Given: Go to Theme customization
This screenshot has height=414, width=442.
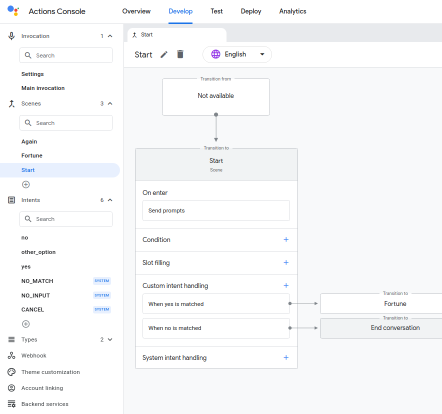Looking at the screenshot, I should [x=50, y=372].
